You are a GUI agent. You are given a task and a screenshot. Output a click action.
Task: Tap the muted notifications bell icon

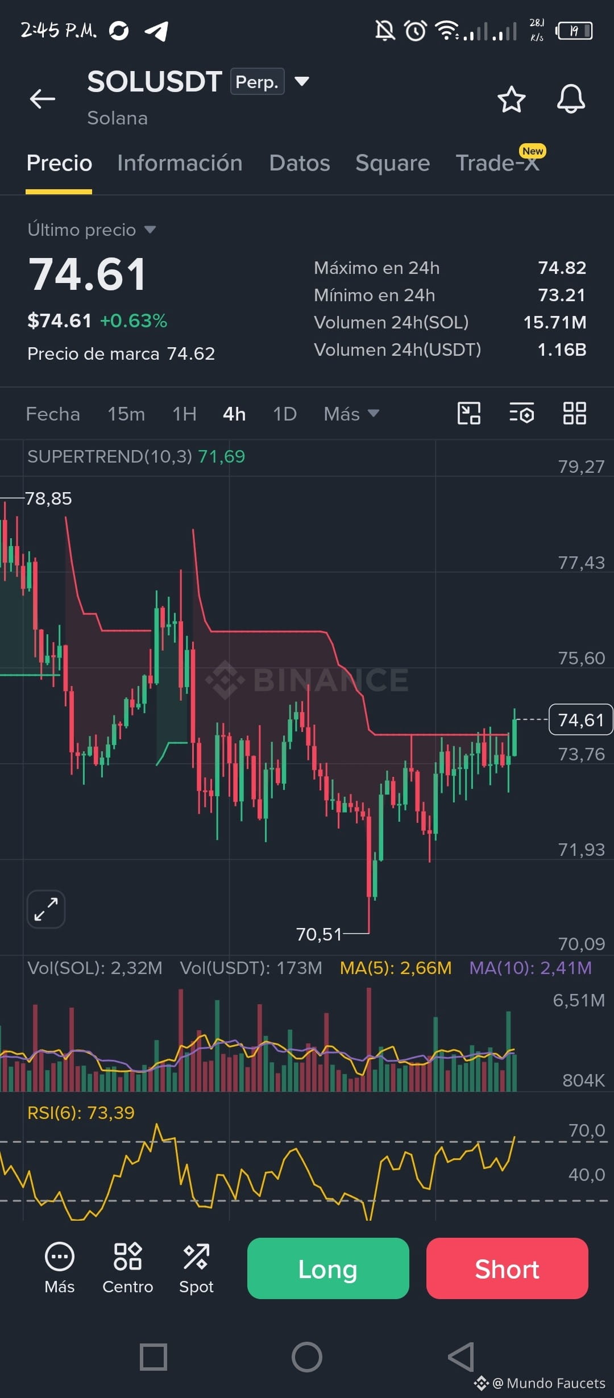click(x=385, y=30)
